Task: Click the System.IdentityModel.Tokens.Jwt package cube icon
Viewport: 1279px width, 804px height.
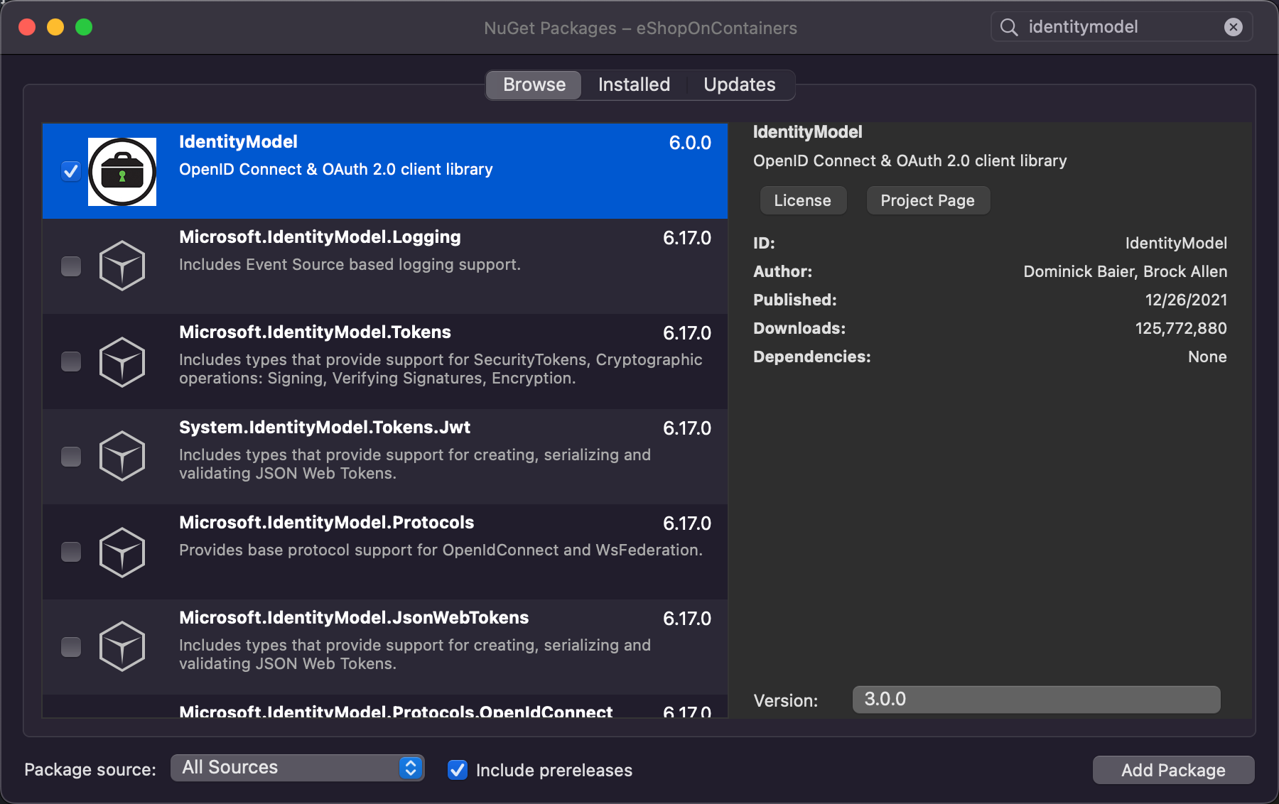Action: pyautogui.click(x=122, y=456)
